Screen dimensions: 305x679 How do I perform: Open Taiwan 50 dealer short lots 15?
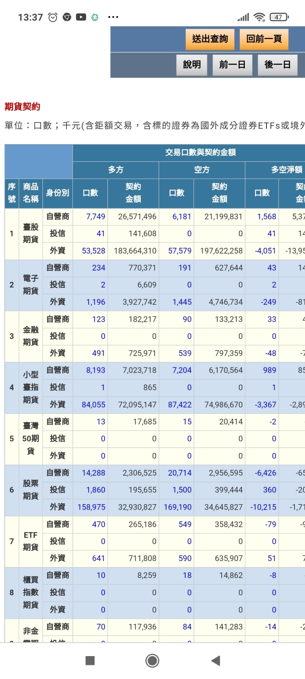[187, 422]
